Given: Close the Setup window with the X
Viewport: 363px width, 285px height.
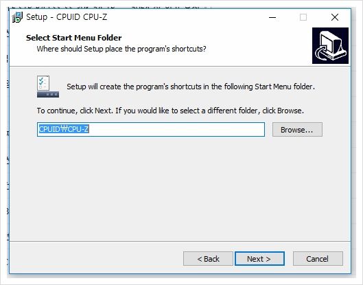Looking at the screenshot, I should click(x=335, y=17).
